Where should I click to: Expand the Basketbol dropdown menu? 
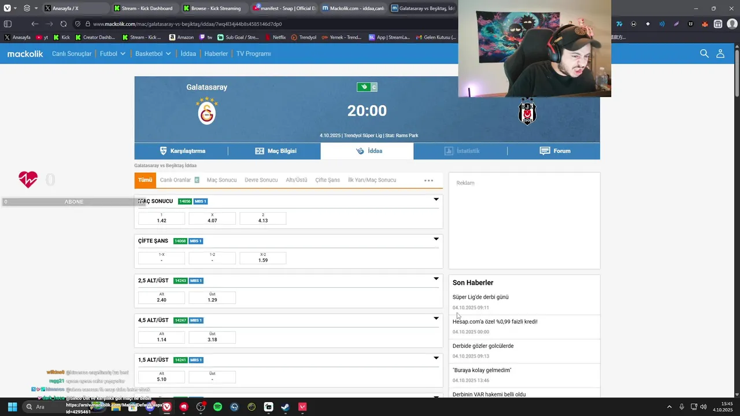click(x=153, y=54)
